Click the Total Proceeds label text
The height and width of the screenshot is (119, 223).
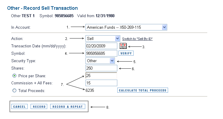(x=31, y=91)
